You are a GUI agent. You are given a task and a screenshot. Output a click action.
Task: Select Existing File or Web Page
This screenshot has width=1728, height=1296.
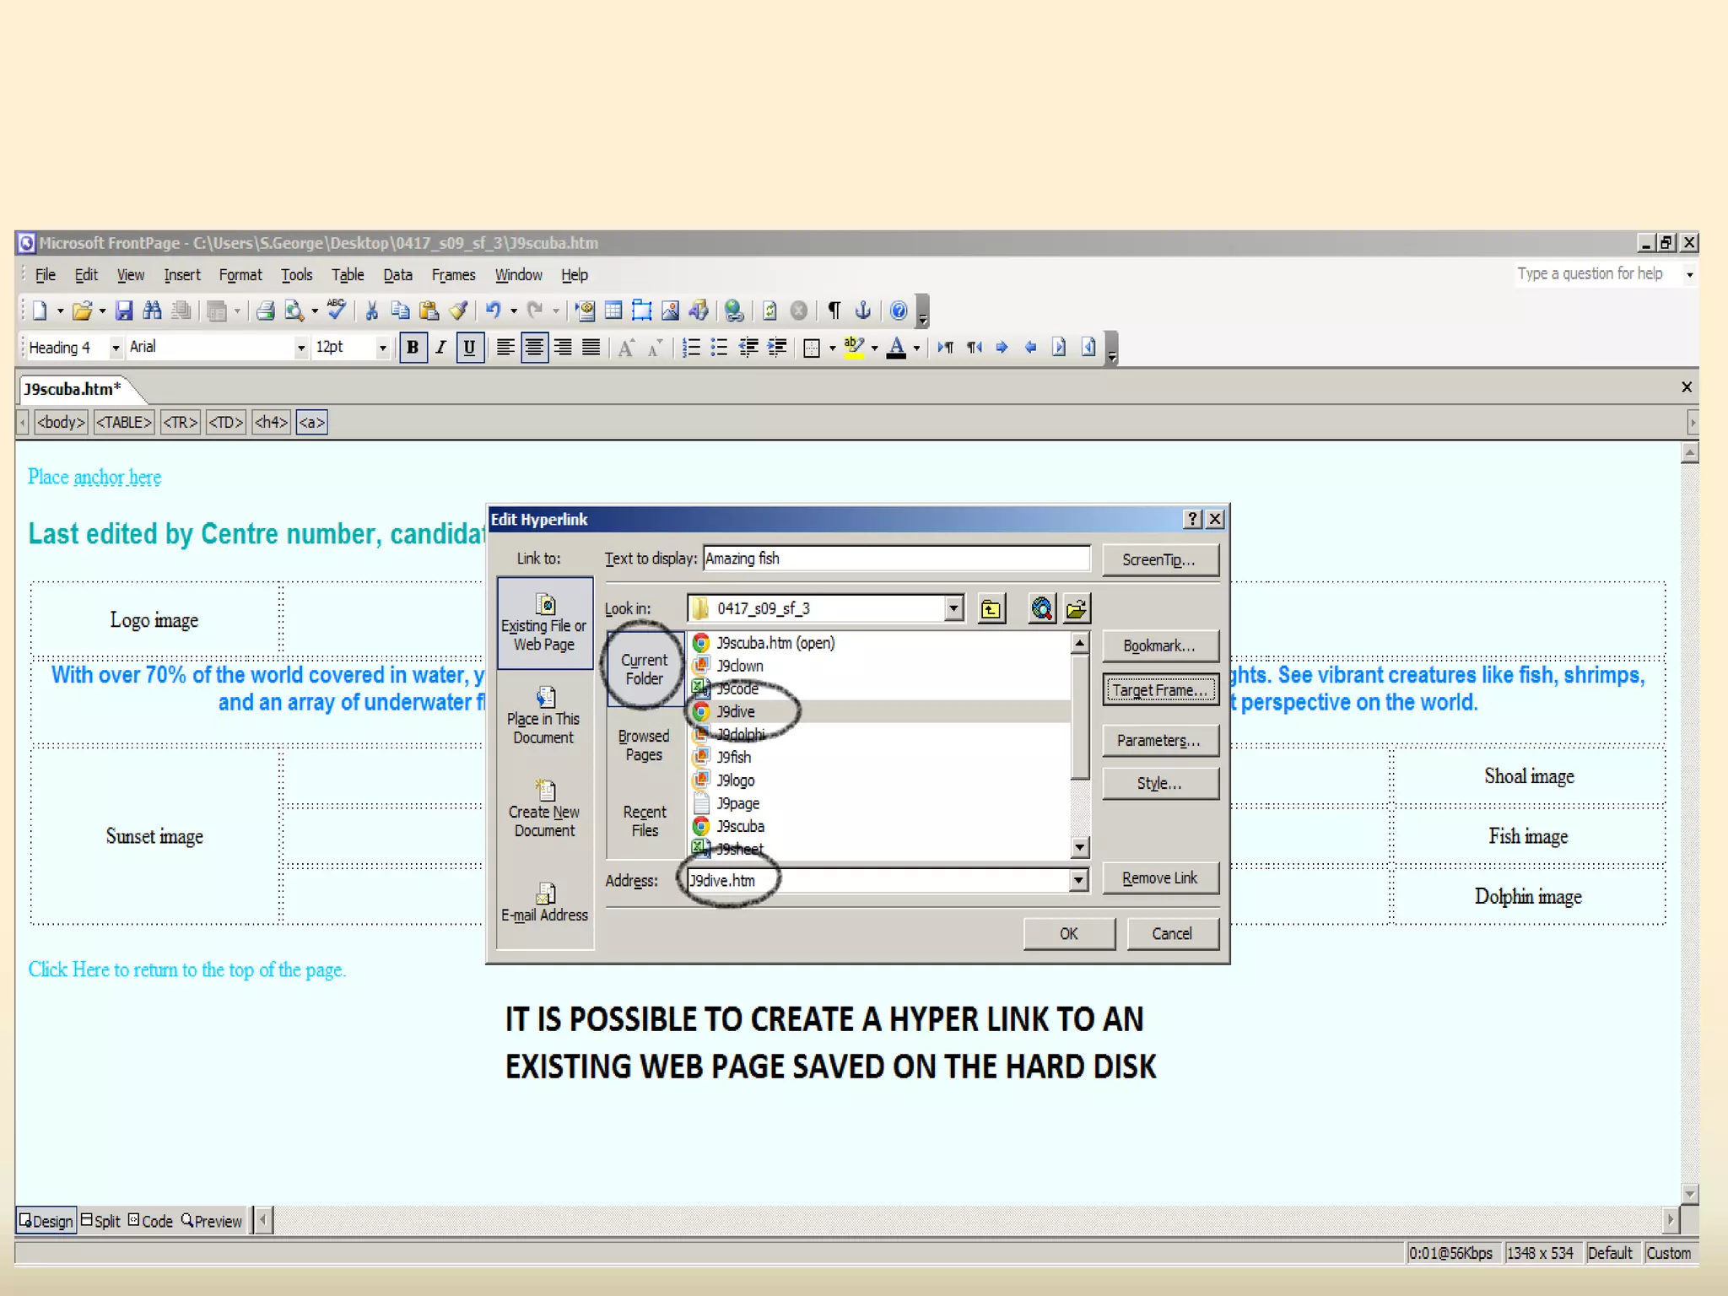click(544, 624)
